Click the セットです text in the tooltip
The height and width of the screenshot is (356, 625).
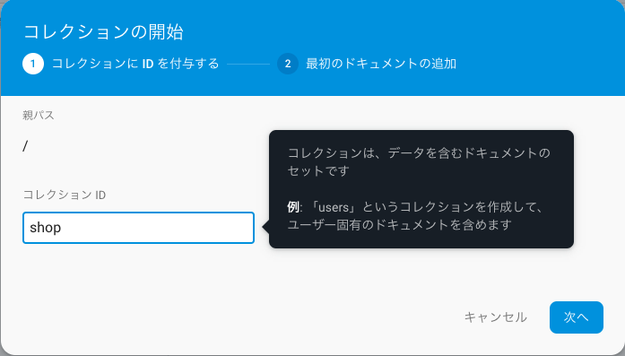pos(318,171)
